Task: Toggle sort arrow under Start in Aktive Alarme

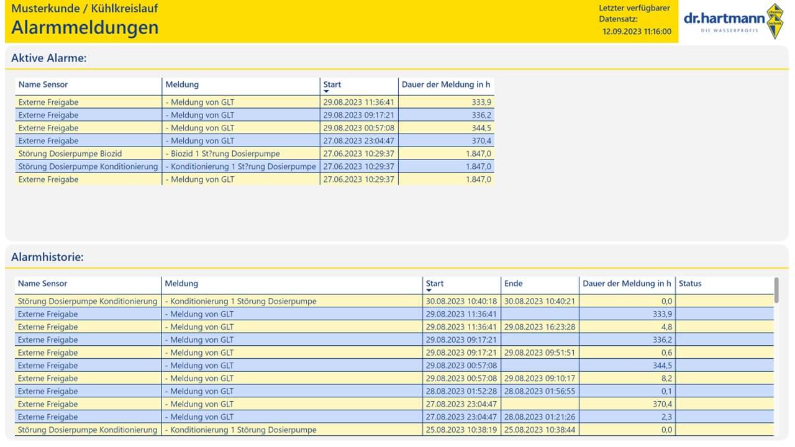Action: [326, 92]
